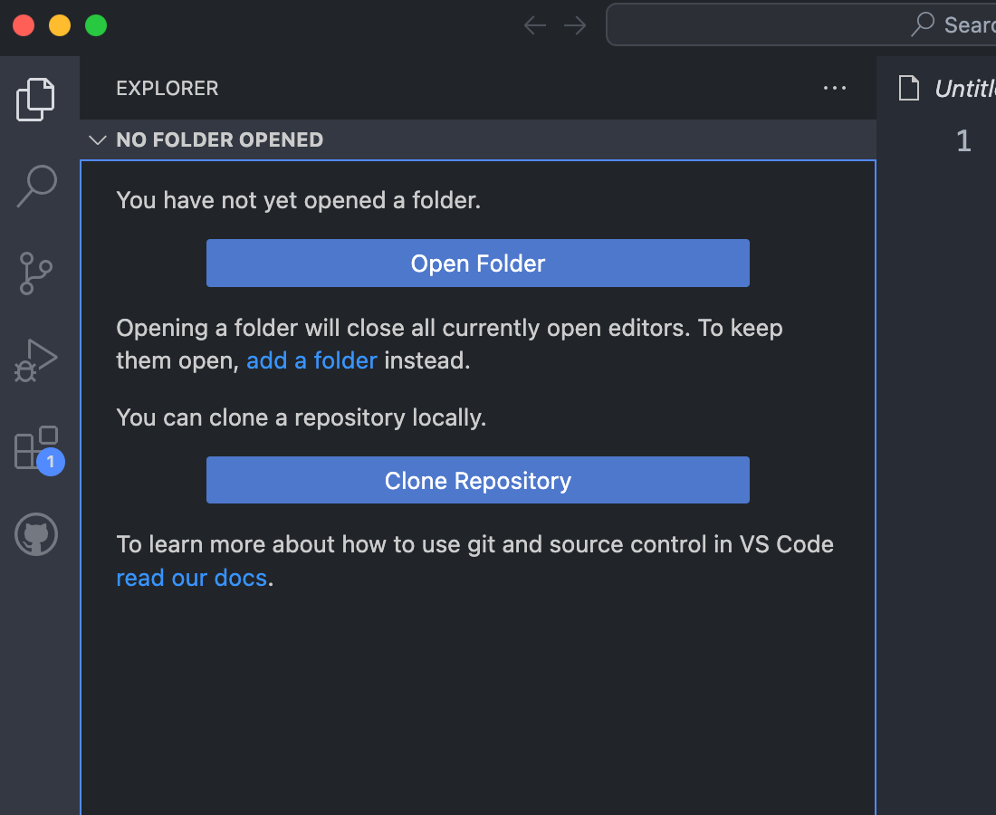Open the Explorer view in activity bar
Viewport: 996px width, 815px height.
(35, 99)
